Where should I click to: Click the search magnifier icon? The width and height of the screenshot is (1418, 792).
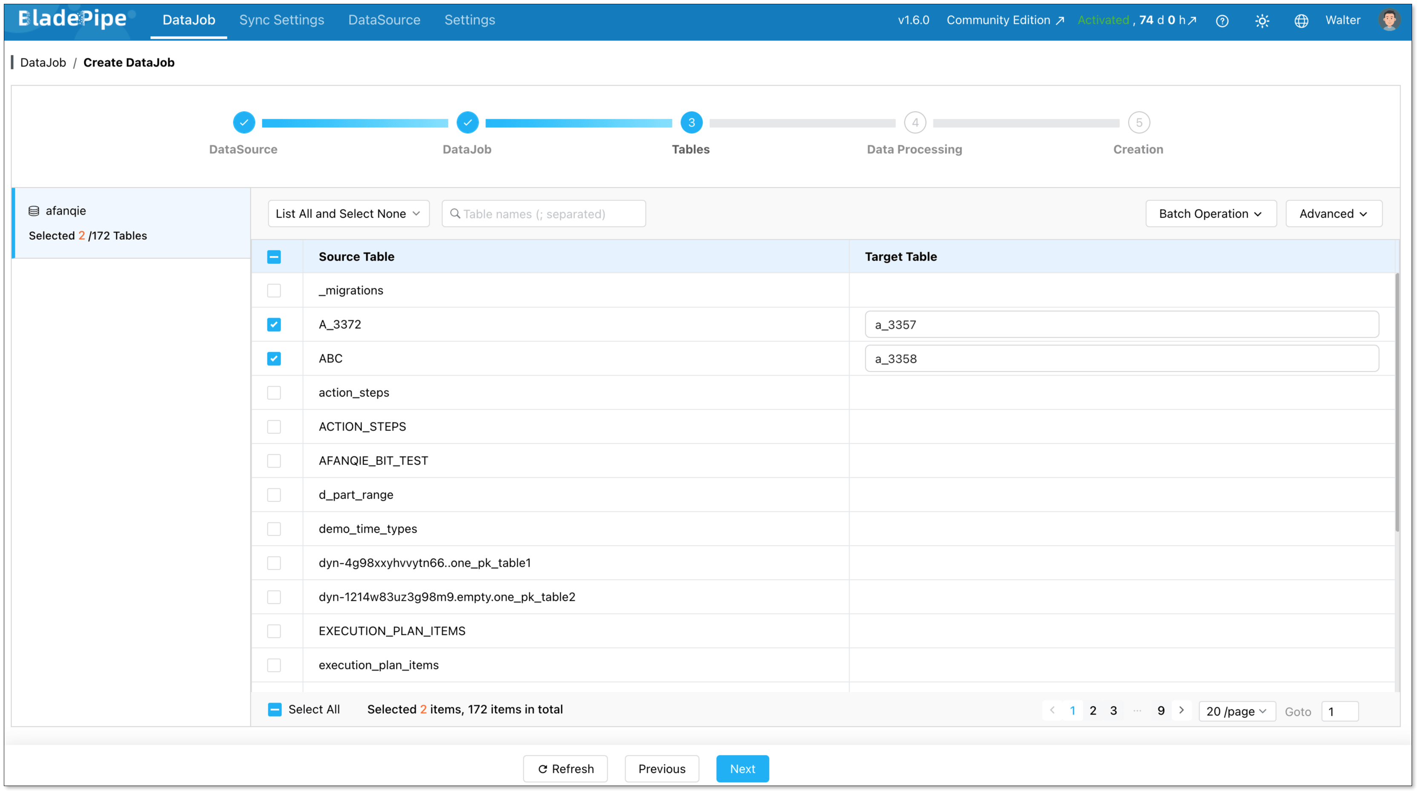tap(455, 214)
